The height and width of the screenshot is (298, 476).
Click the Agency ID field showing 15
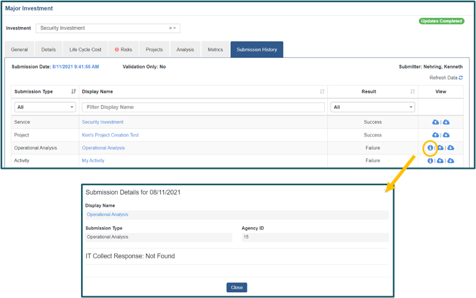click(315, 237)
